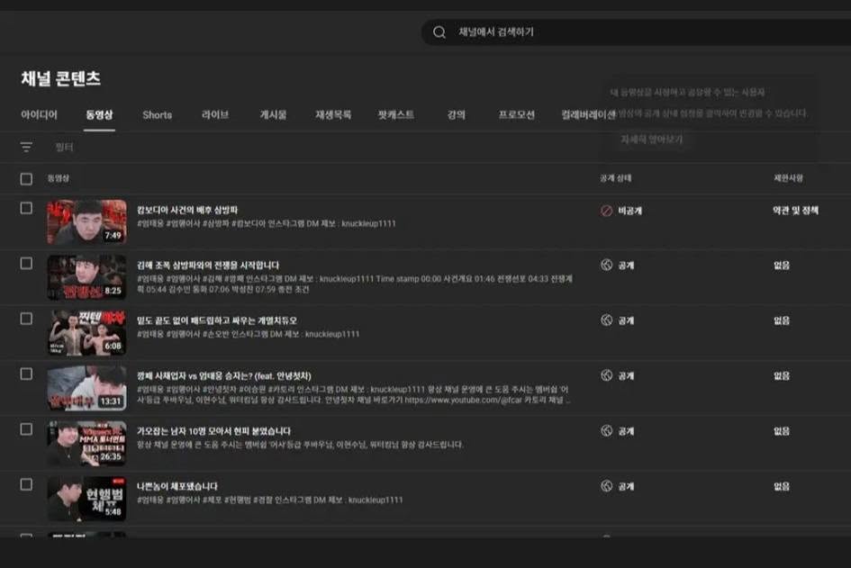The image size is (851, 568).
Task: Open the 팟캐스트 tab
Action: 396,115
